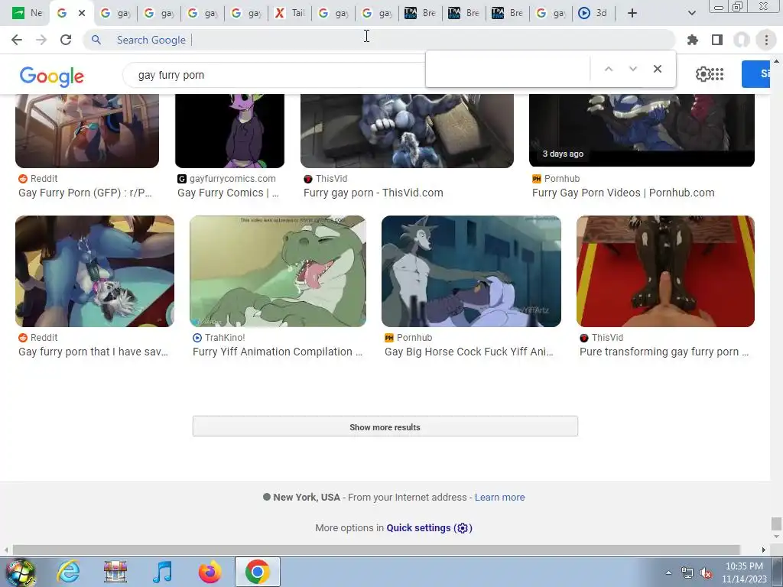Click the Chrome taskbar icon
The width and height of the screenshot is (783, 587).
(x=257, y=572)
